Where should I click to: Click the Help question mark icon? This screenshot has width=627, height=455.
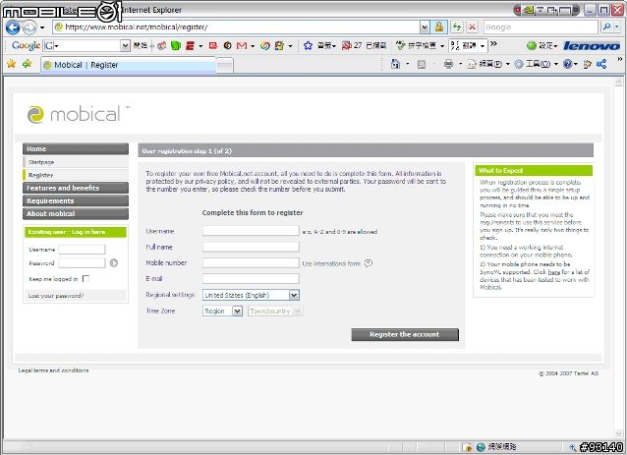click(x=567, y=65)
